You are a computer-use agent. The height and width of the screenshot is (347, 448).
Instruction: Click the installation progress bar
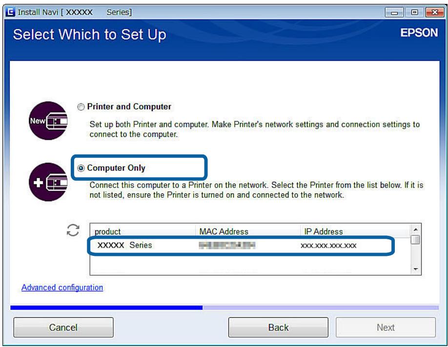tap(224, 308)
